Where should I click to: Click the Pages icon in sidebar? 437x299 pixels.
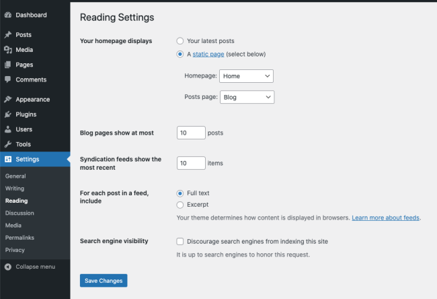pyautogui.click(x=8, y=65)
